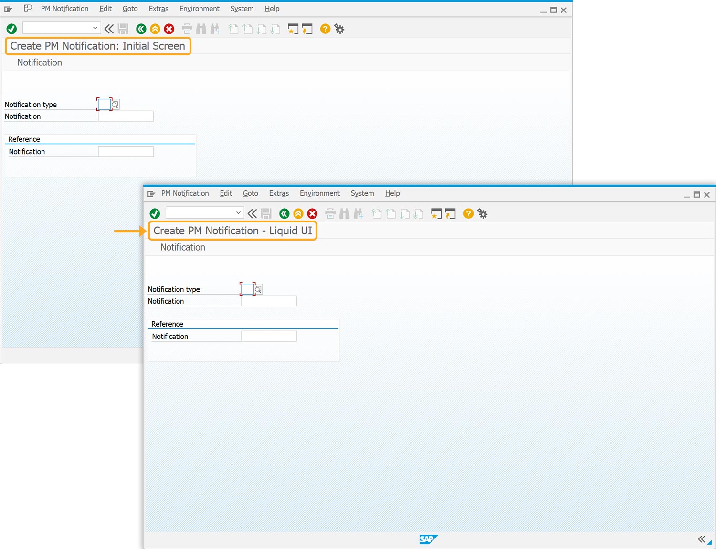The width and height of the screenshot is (716, 549).
Task: Click the Find Next binoculars-plus icon in front window
Action: click(x=358, y=214)
